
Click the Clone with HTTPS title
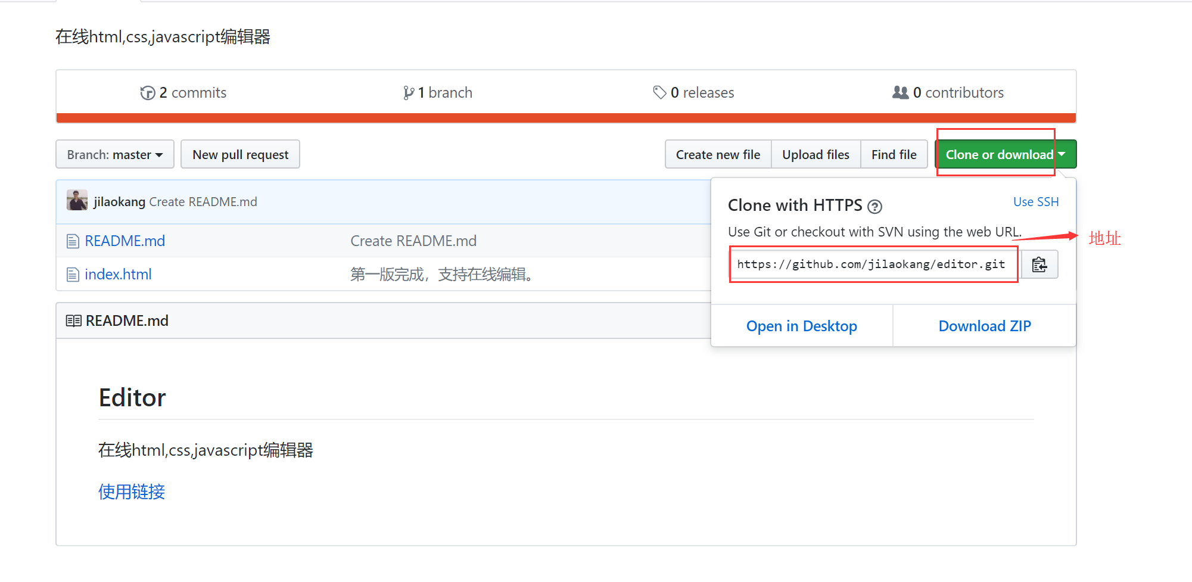tap(795, 206)
